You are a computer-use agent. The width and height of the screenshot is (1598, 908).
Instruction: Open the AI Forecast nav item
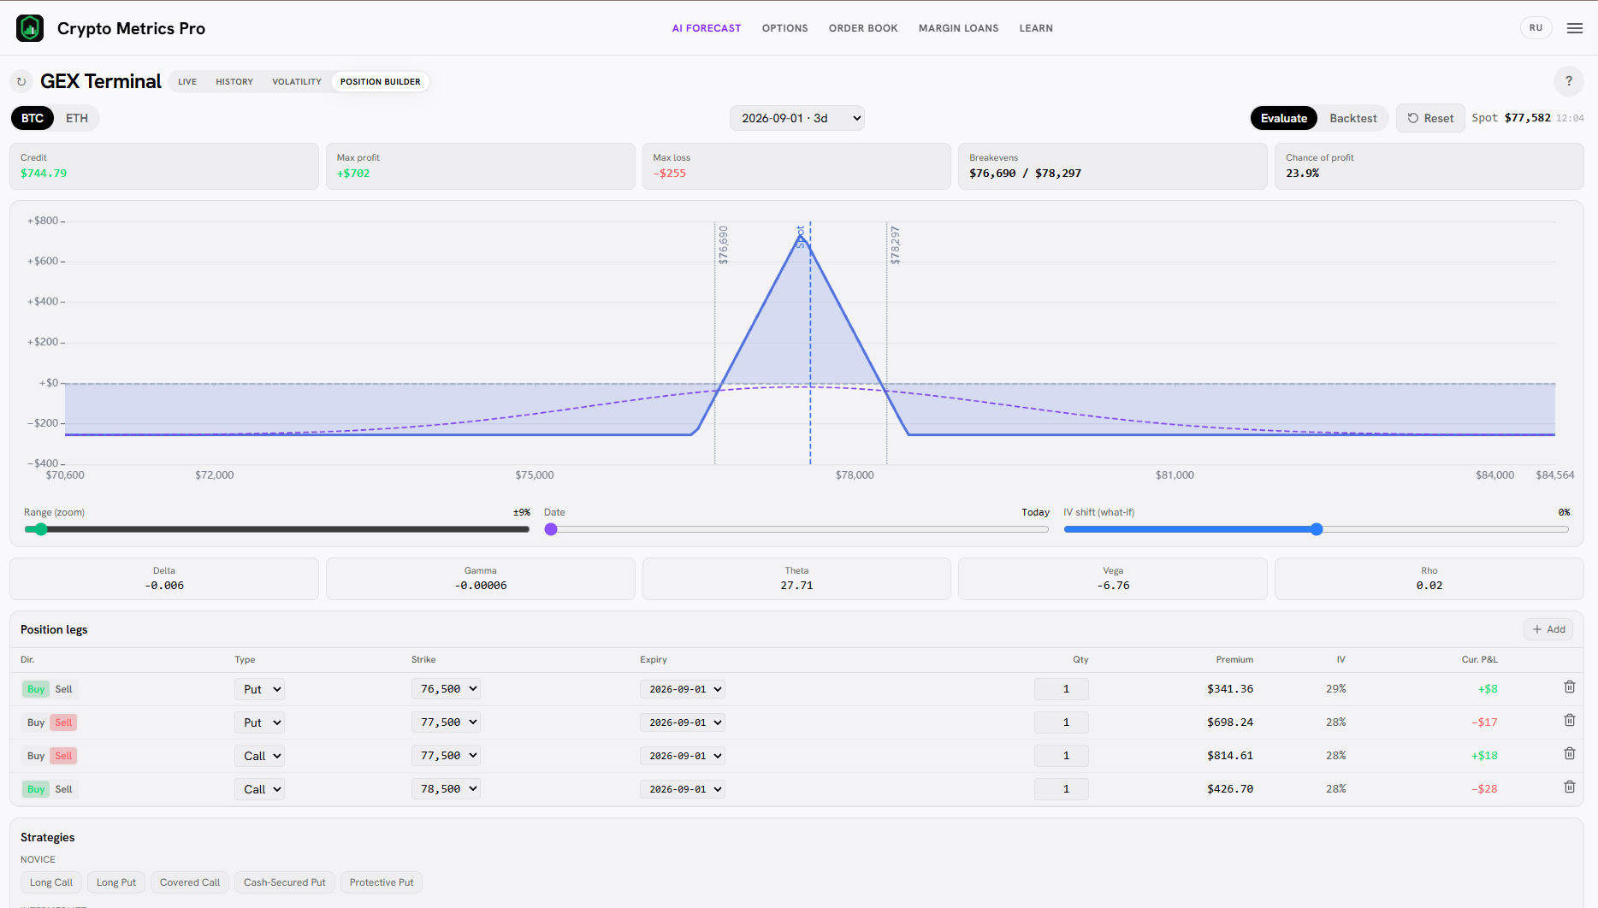pyautogui.click(x=707, y=28)
